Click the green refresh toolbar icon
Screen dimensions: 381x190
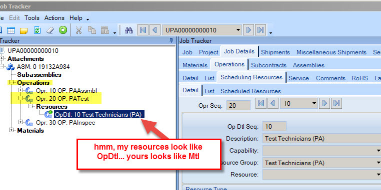[37, 30]
